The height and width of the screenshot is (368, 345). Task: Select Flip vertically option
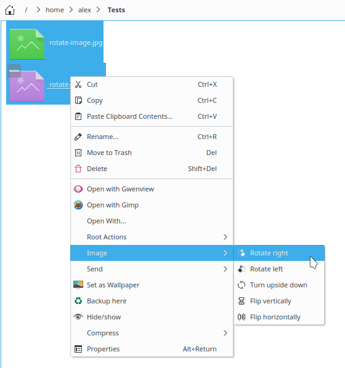[279, 301]
